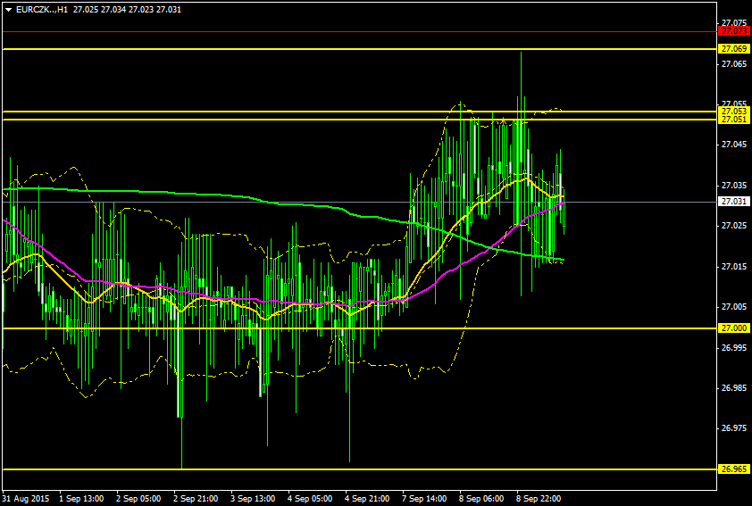This screenshot has width=752, height=506.
Task: Click the 8 Sep 22:00 time label
Action: 539,498
